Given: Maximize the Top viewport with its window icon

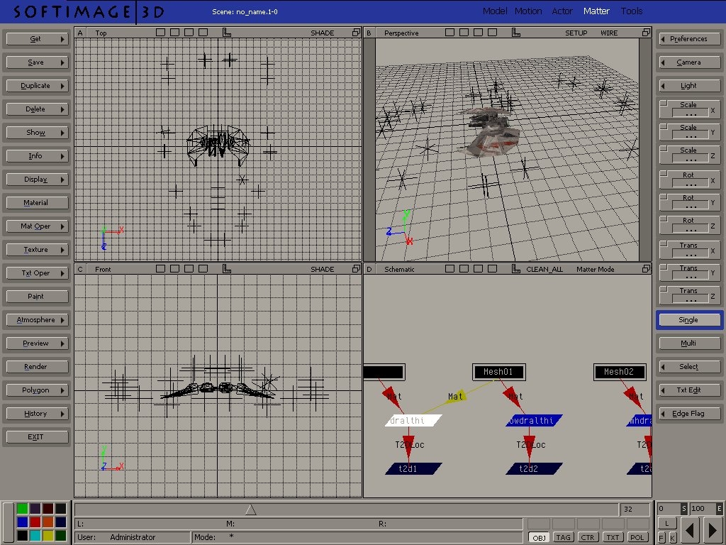Looking at the screenshot, I should click(x=357, y=33).
